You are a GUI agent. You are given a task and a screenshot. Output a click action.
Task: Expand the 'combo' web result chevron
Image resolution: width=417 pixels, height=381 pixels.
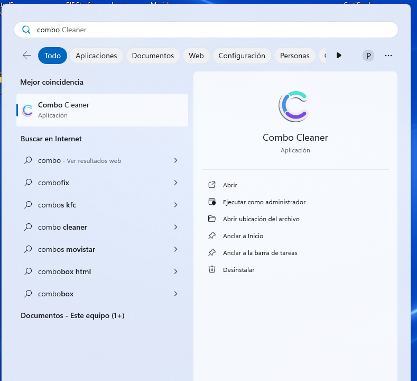click(x=175, y=160)
